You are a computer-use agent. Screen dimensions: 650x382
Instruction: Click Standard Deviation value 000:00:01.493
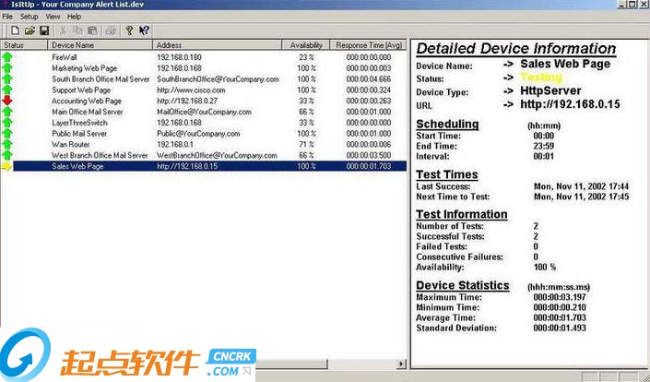[x=560, y=328]
